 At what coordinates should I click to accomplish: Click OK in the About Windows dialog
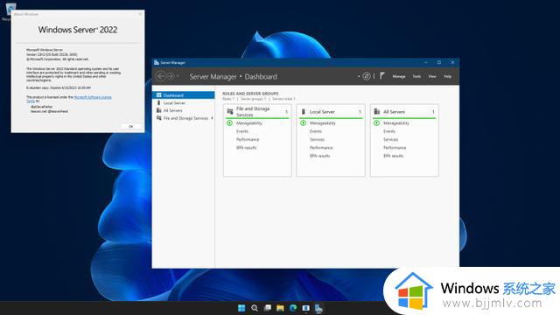pos(130,126)
